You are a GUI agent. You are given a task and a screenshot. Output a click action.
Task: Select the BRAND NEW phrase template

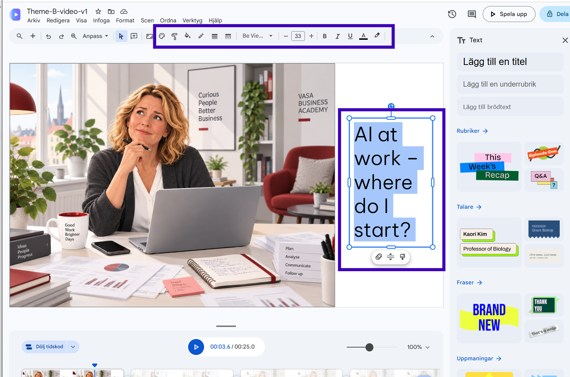pos(489,318)
